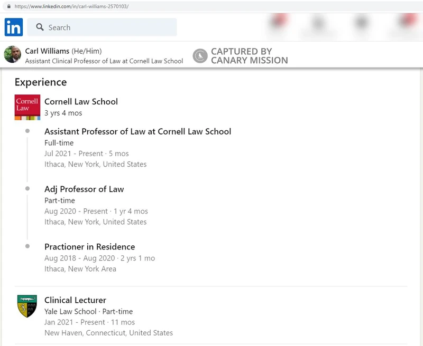Screen dimensions: 423x346
Task: Open Carl Williams profile photo
Action: tap(12, 54)
